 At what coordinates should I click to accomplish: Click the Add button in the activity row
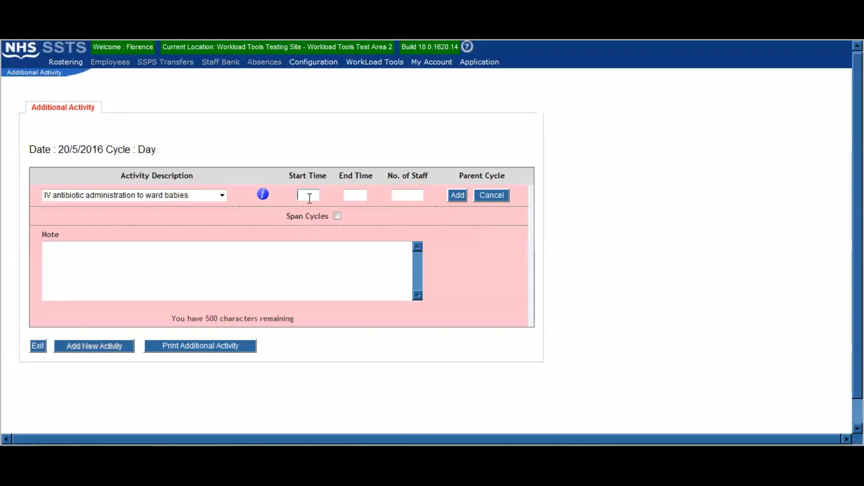coord(457,195)
